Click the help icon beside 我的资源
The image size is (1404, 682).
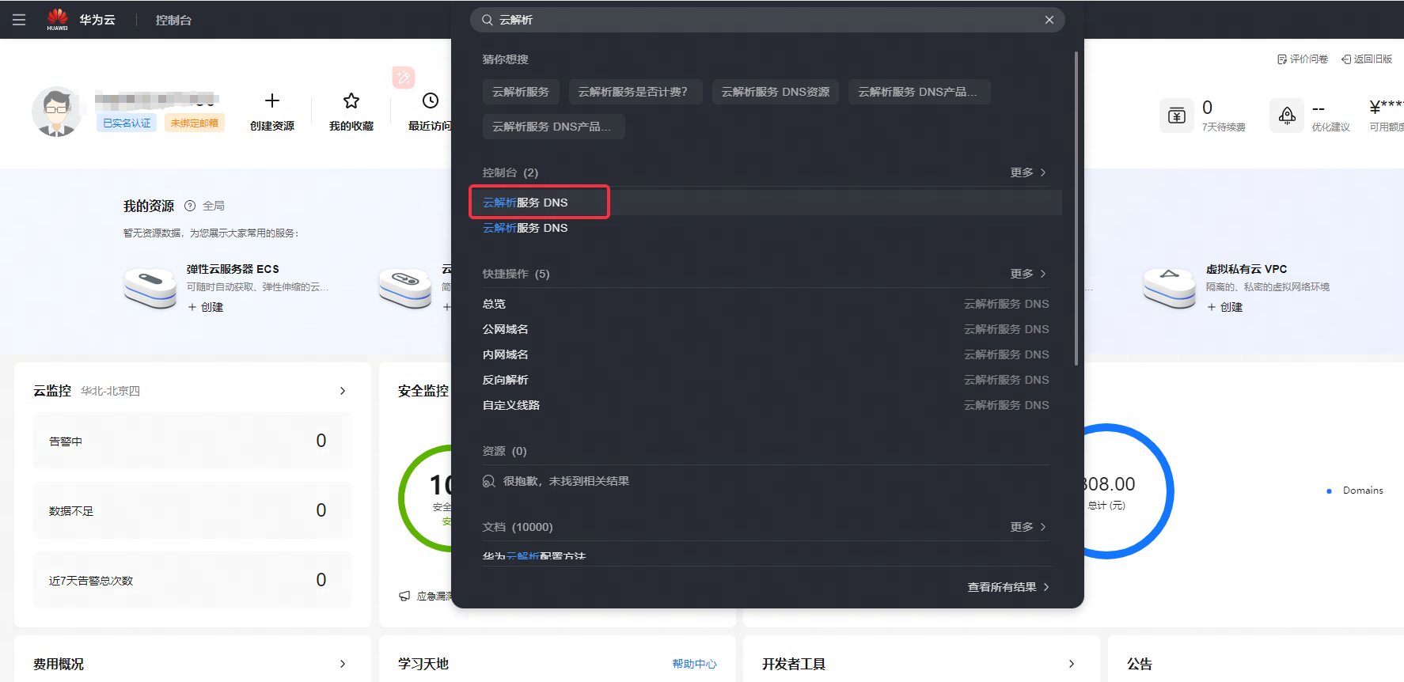pos(190,206)
